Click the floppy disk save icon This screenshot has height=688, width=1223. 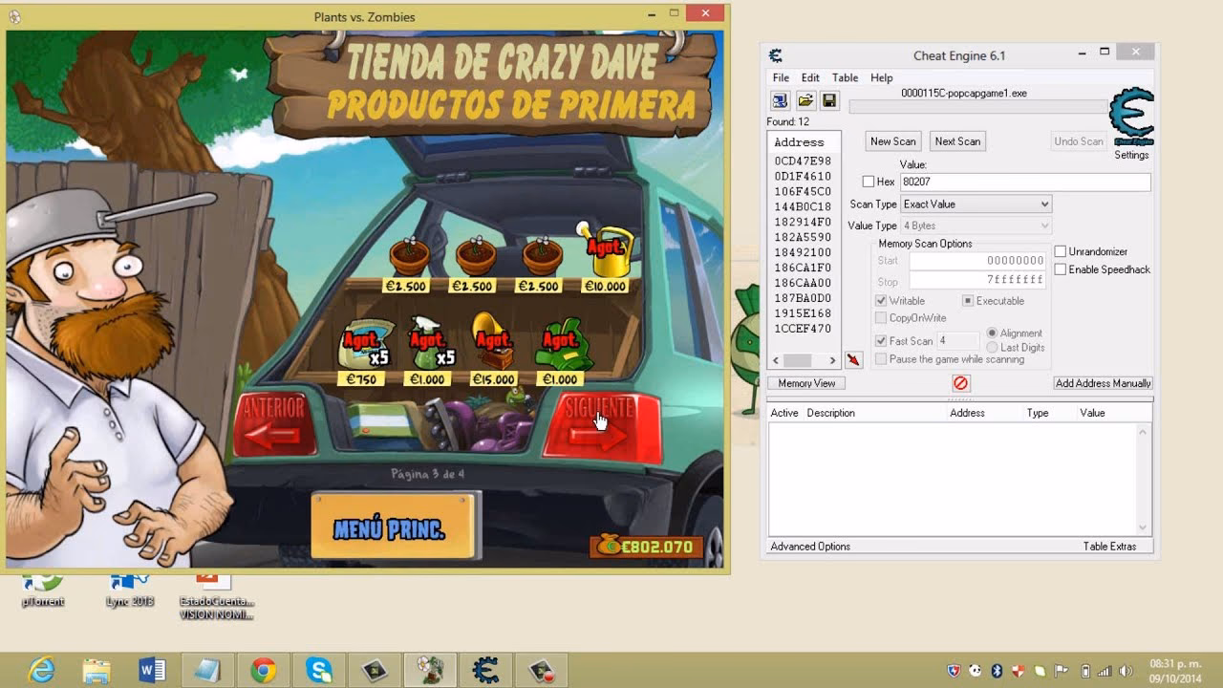click(829, 100)
